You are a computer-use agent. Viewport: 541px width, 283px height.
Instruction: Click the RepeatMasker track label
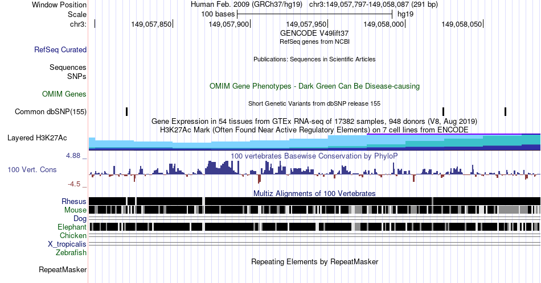[63, 269]
